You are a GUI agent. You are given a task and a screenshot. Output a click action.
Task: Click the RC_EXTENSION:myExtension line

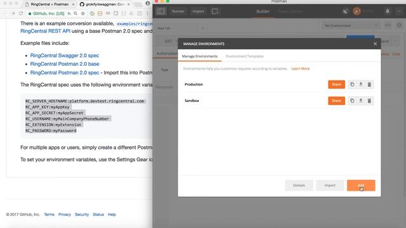click(53, 125)
